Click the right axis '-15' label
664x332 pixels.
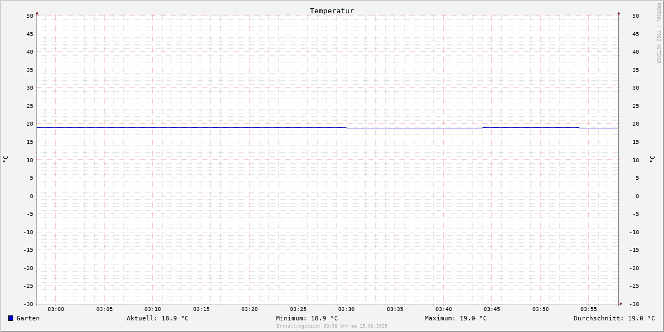pos(635,250)
